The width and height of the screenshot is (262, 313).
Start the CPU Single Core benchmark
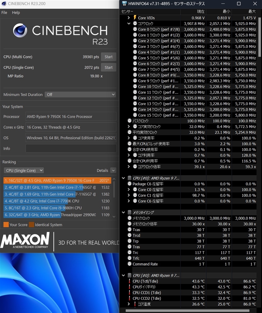[x=108, y=67]
